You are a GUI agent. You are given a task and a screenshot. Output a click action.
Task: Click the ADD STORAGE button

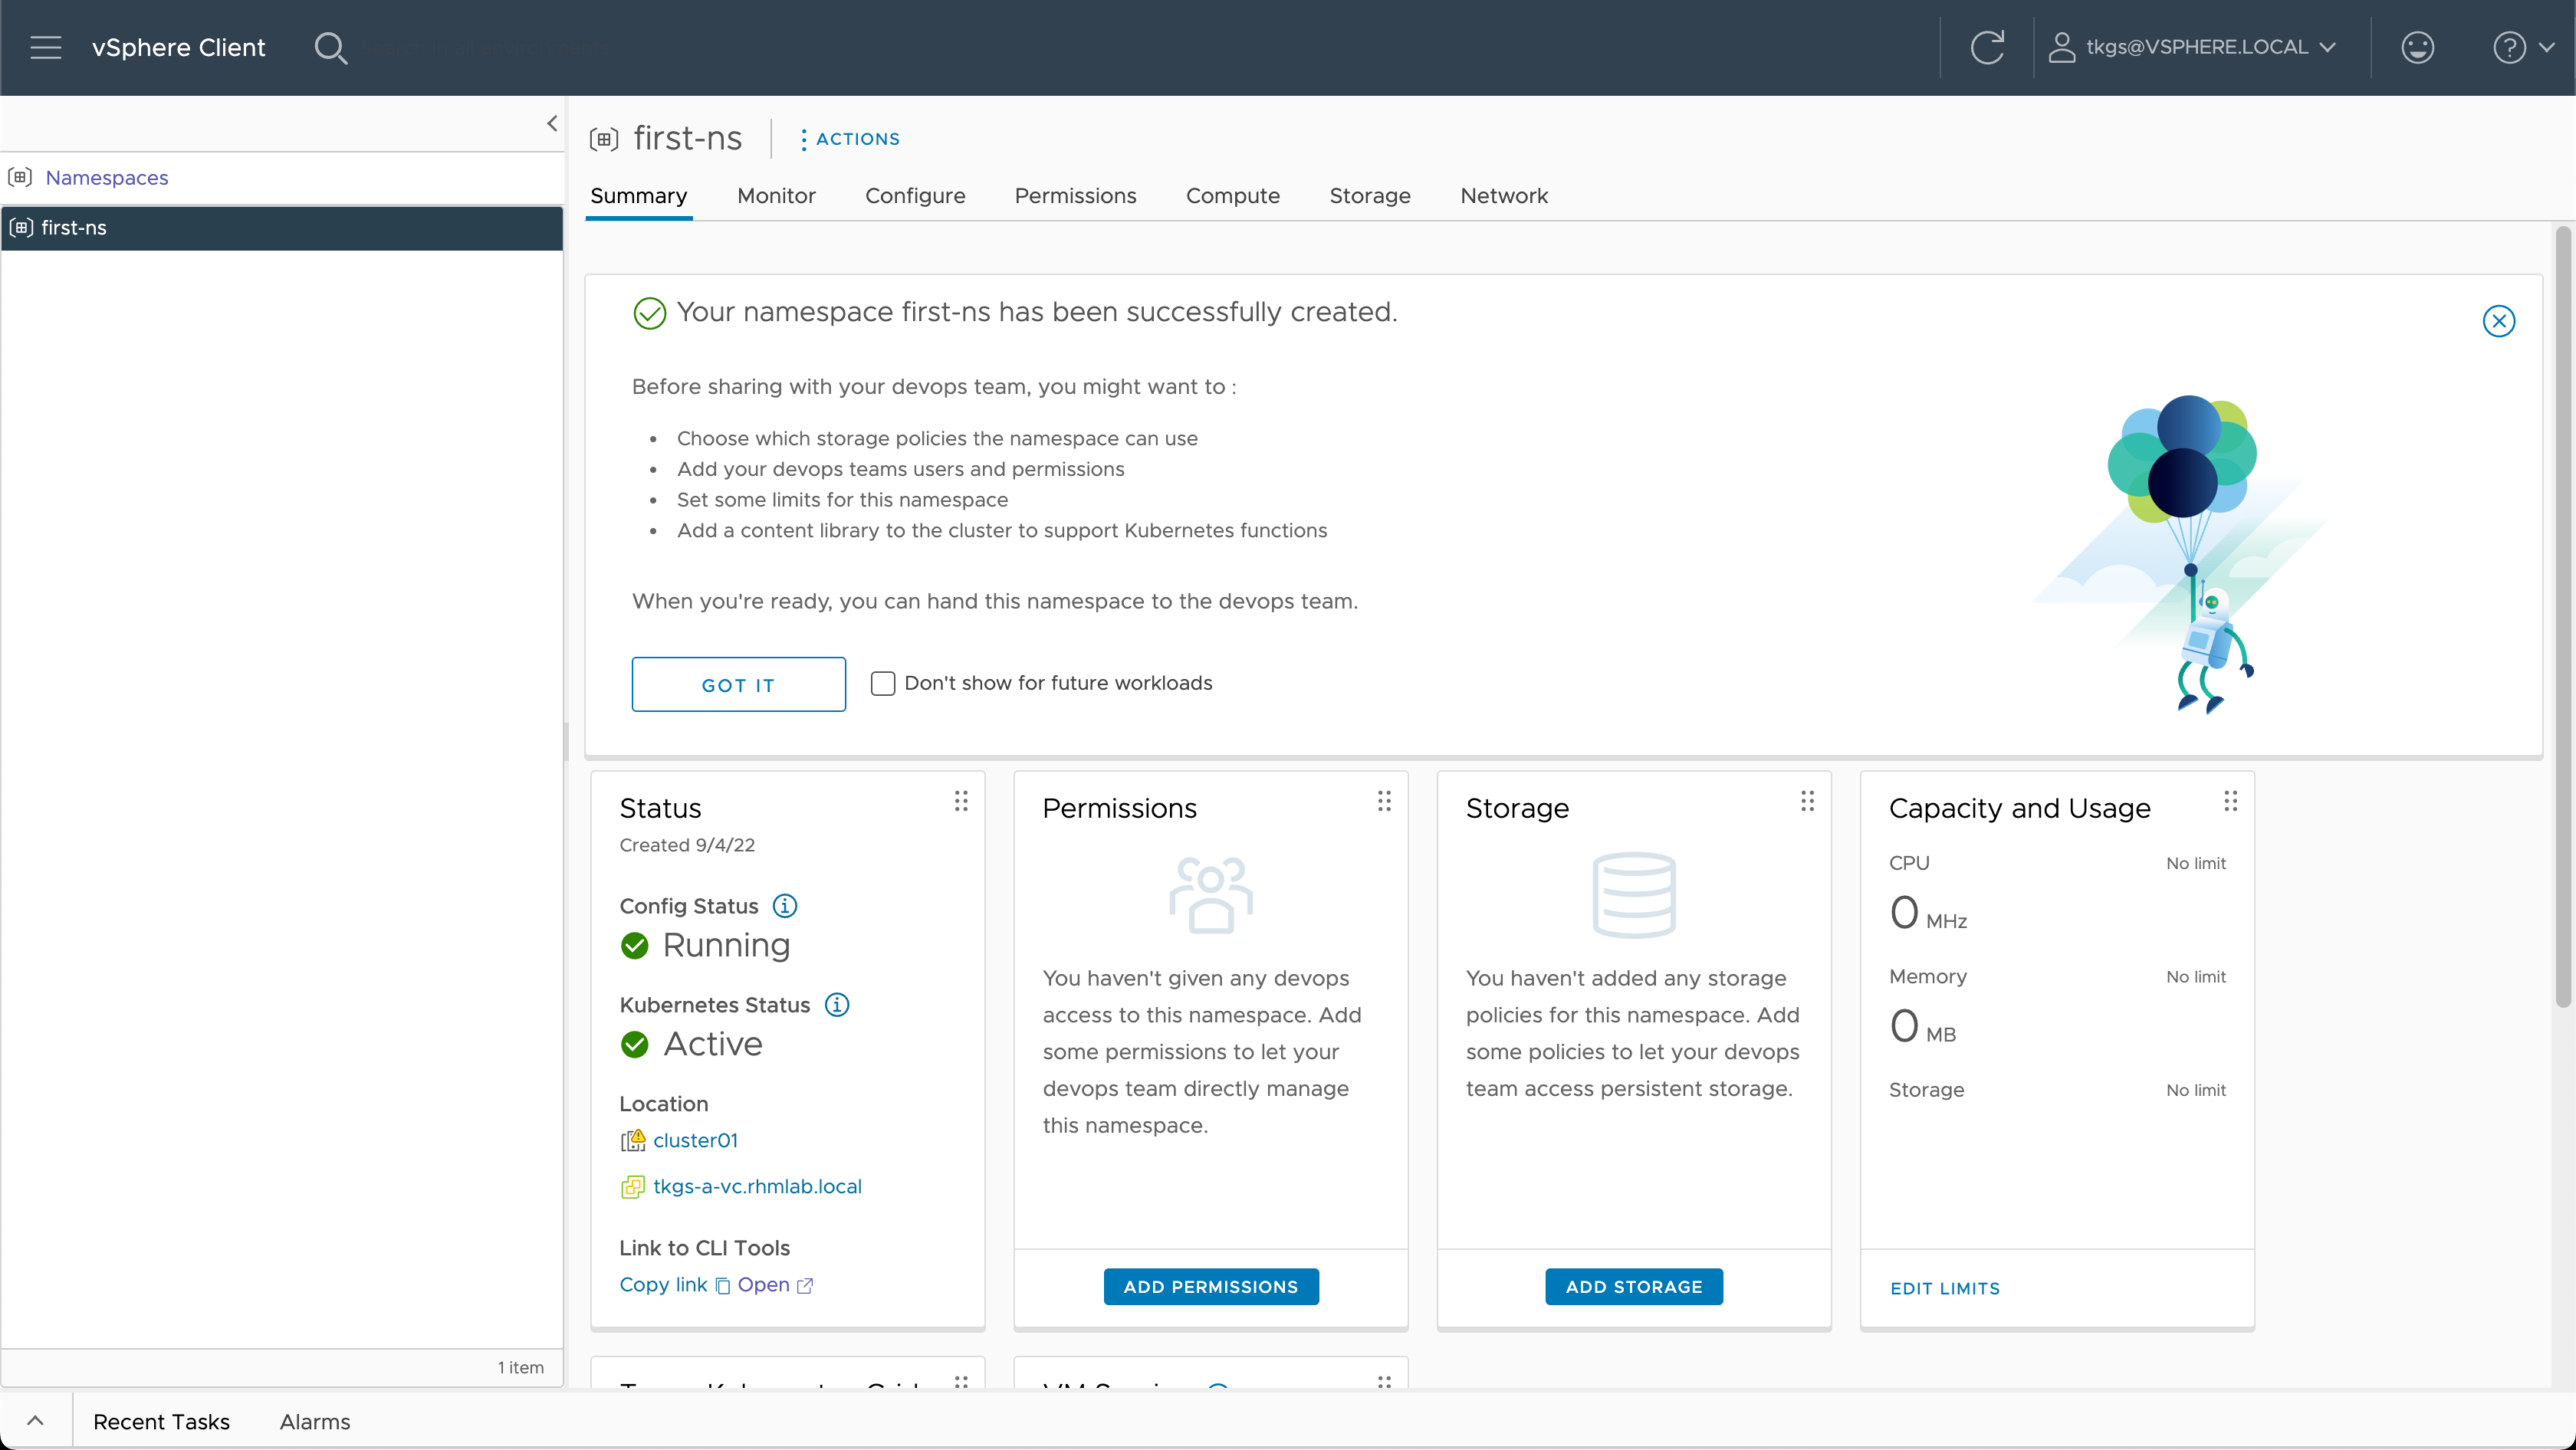(1634, 1287)
